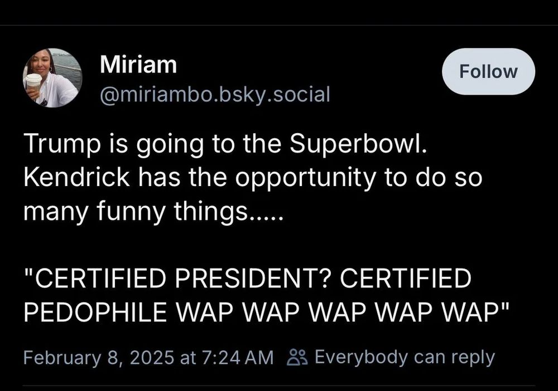558x391 pixels.
Task: Click the word 'Kendrick' in the post
Action: (77, 177)
